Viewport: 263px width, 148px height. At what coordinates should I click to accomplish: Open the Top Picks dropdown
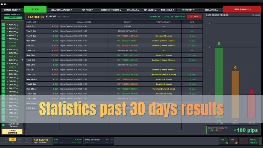[87, 10]
